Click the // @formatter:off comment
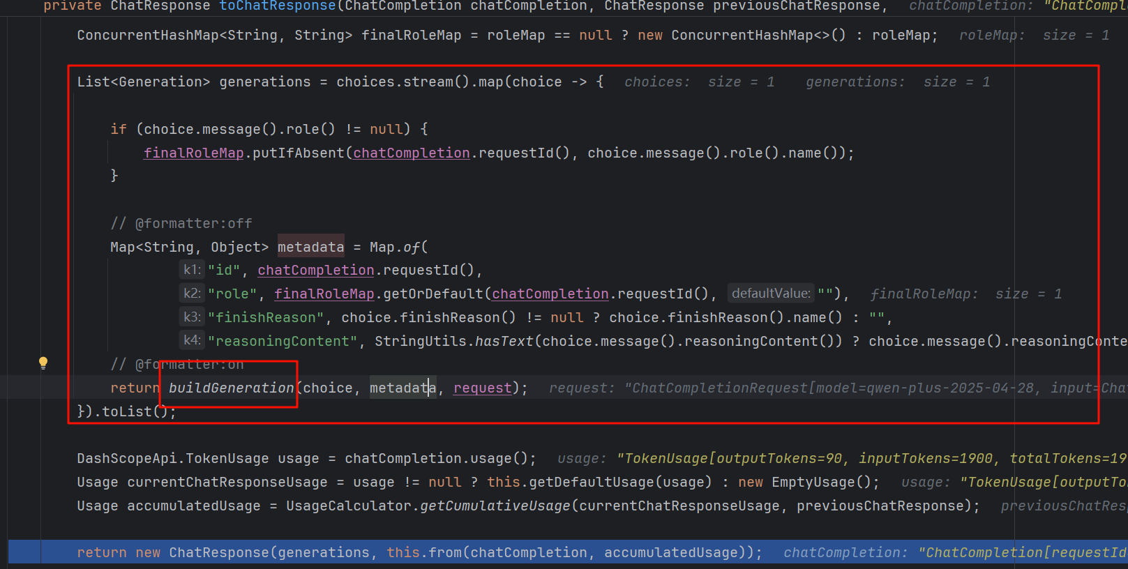 click(181, 223)
